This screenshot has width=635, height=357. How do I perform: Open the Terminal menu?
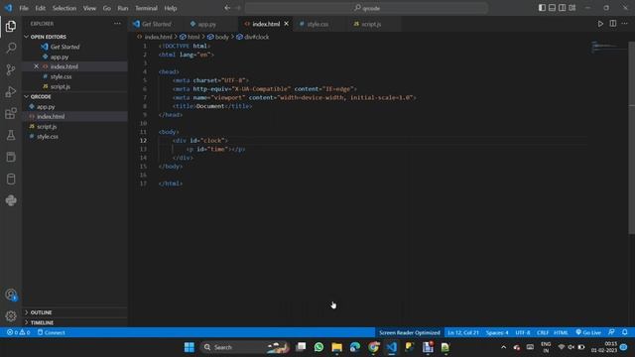point(146,8)
